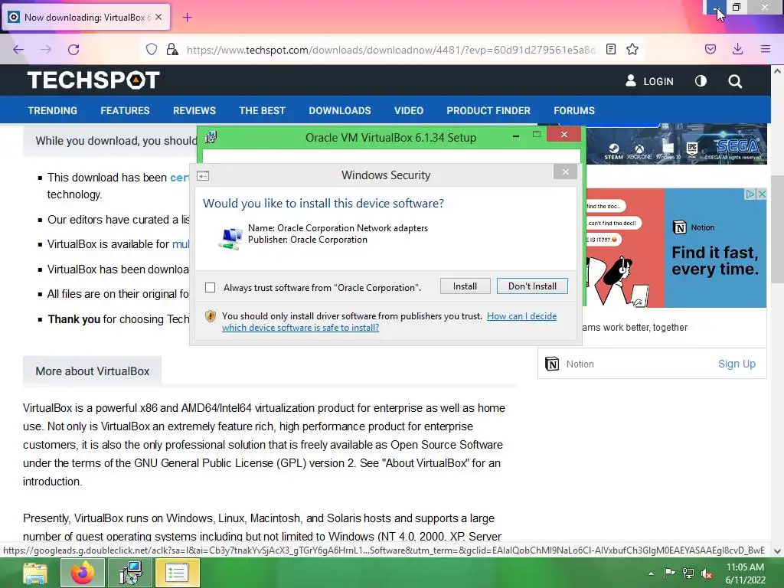Open the SEGA banner advertisement

point(677,144)
